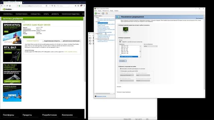Open the Рабочий стол menu

[x=106, y=11]
